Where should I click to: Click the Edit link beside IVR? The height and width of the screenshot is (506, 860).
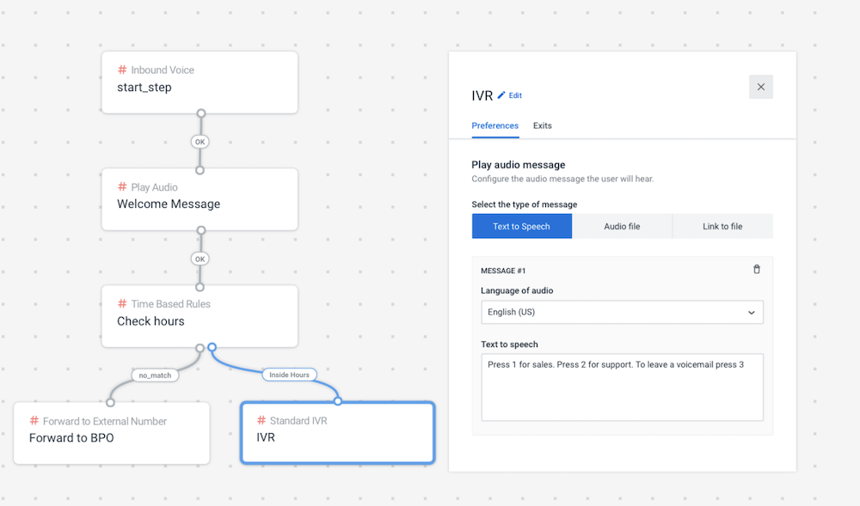[x=515, y=95]
